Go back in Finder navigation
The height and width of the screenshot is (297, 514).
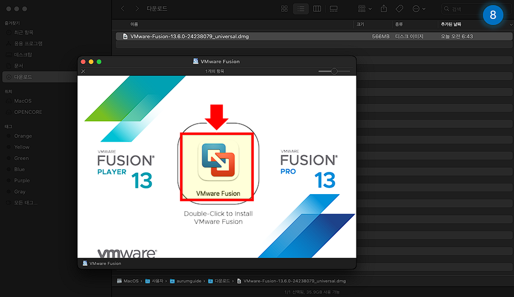(123, 8)
